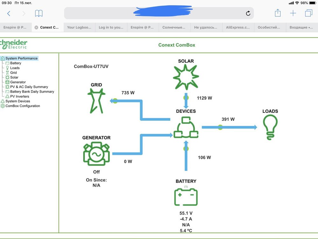Click the Battery icon in sidebar
318x239 pixels.
click(7, 63)
